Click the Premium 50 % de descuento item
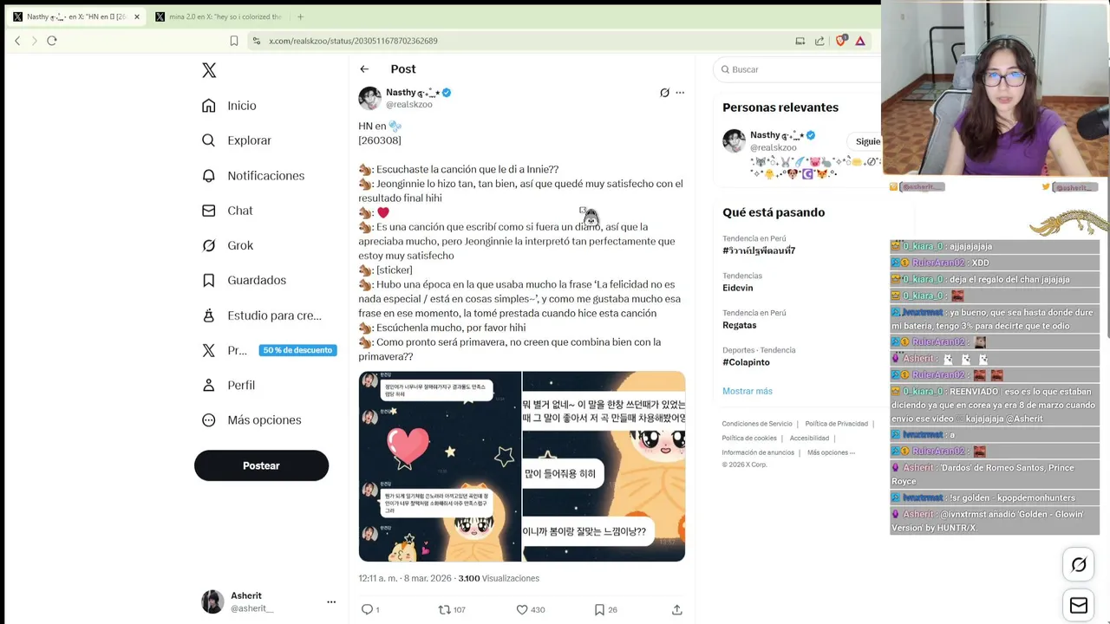Viewport: 1110px width, 624px height. pyautogui.click(x=269, y=350)
